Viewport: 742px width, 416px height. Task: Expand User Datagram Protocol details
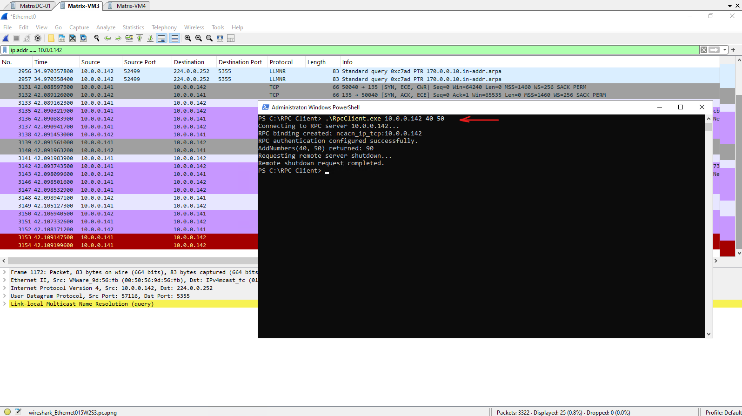5,296
